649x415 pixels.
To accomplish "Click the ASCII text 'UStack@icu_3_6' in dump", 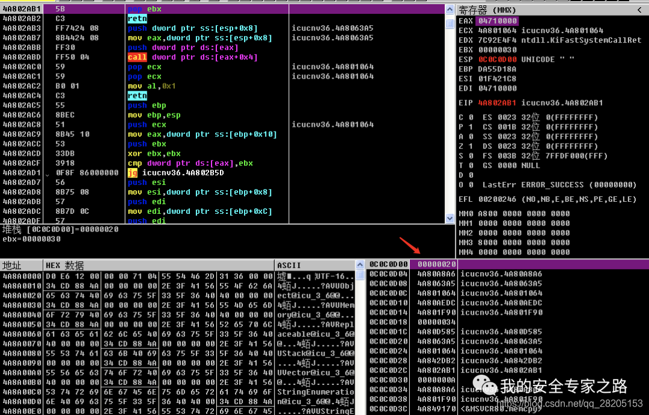I will click(x=311, y=353).
